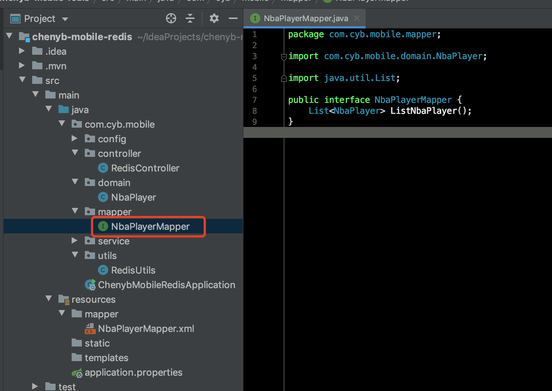552x391 pixels.
Task: Expand the test folder
Action: pyautogui.click(x=35, y=386)
